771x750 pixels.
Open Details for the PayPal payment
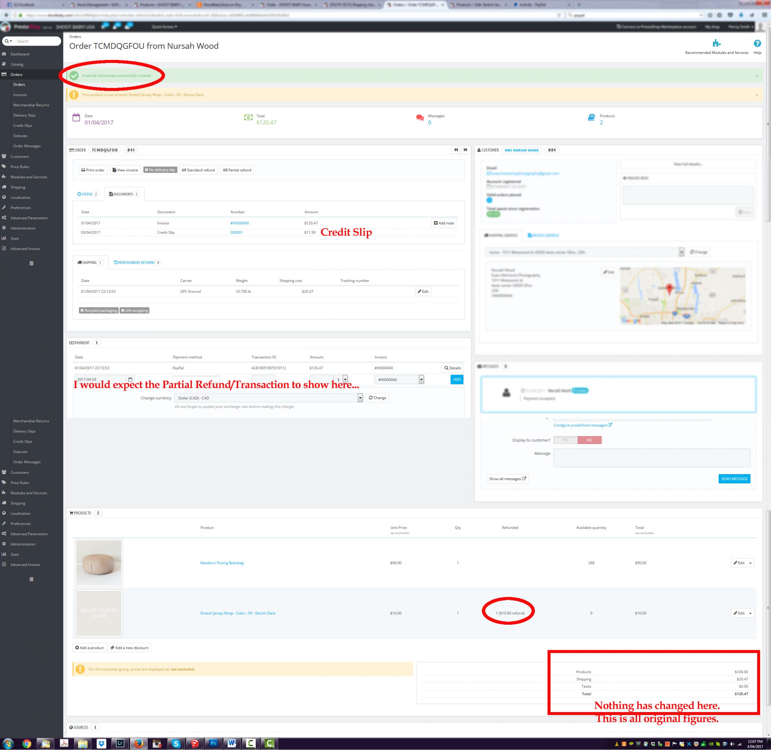pyautogui.click(x=452, y=368)
